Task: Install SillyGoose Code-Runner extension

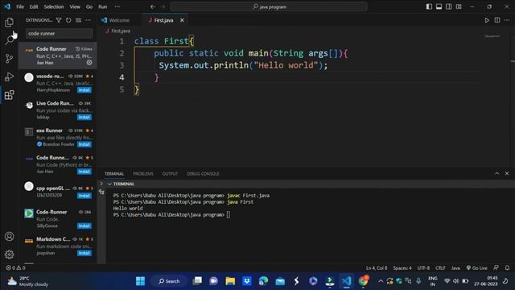Action: [x=84, y=226]
